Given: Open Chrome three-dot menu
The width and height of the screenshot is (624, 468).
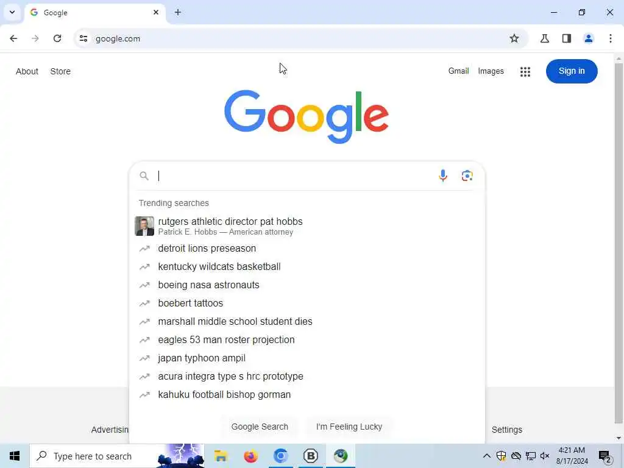Looking at the screenshot, I should click(611, 38).
